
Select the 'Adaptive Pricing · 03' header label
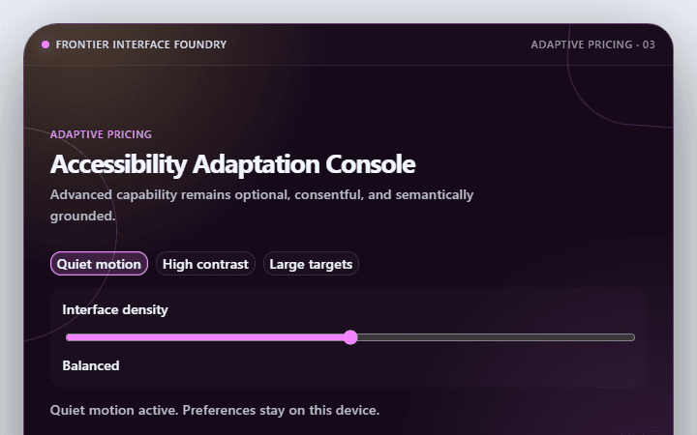pyautogui.click(x=592, y=44)
